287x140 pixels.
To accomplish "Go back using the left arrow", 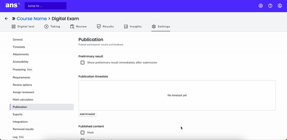I will (x=6, y=19).
